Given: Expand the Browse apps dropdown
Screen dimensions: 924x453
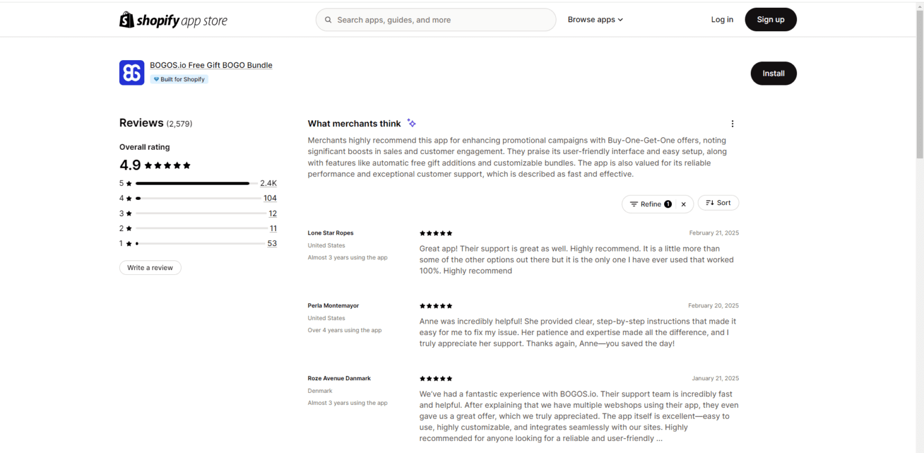Looking at the screenshot, I should click(x=594, y=19).
